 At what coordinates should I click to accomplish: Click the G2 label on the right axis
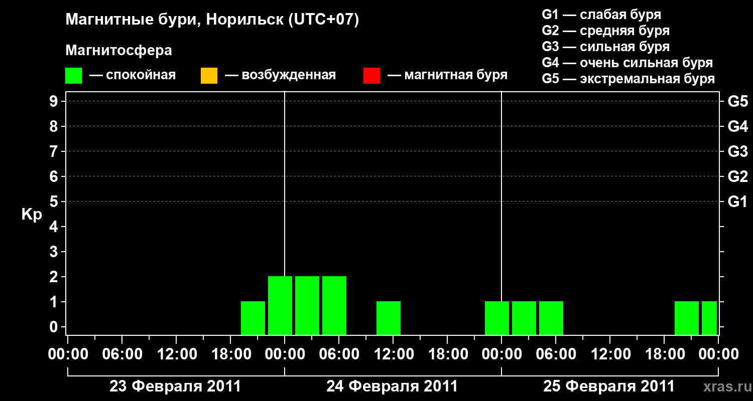737,176
